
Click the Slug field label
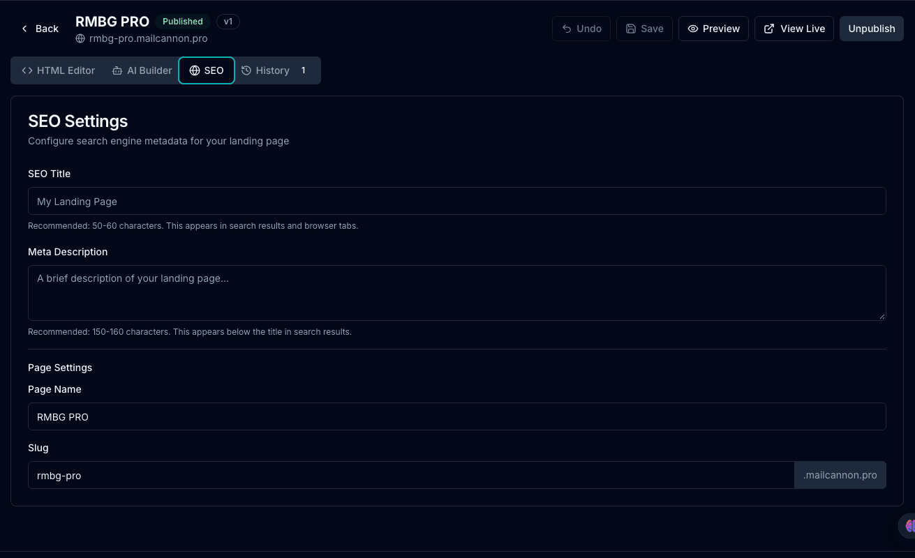click(38, 448)
